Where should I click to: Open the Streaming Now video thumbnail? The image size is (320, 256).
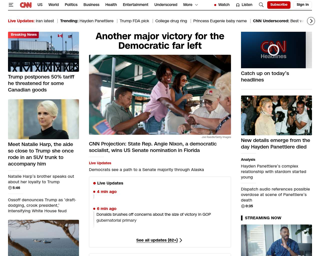pos(276,240)
